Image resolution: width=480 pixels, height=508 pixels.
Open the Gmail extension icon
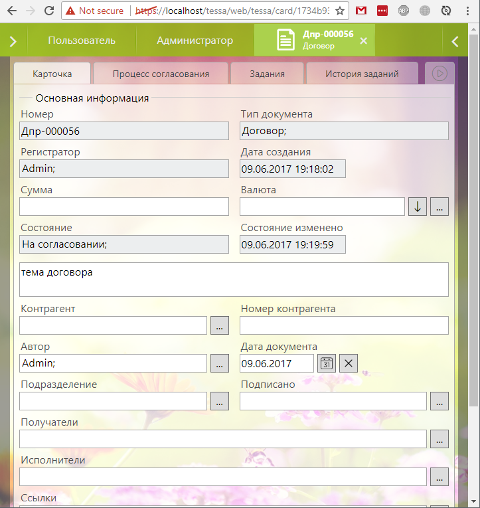pos(360,11)
